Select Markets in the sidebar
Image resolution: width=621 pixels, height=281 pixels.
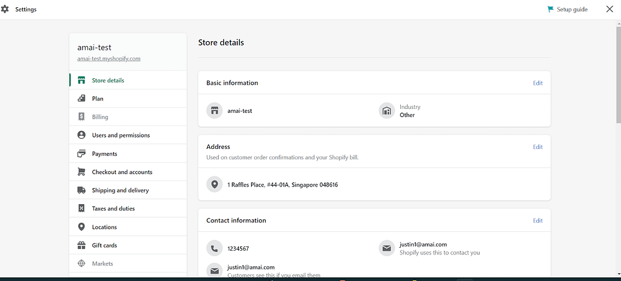tap(128, 263)
